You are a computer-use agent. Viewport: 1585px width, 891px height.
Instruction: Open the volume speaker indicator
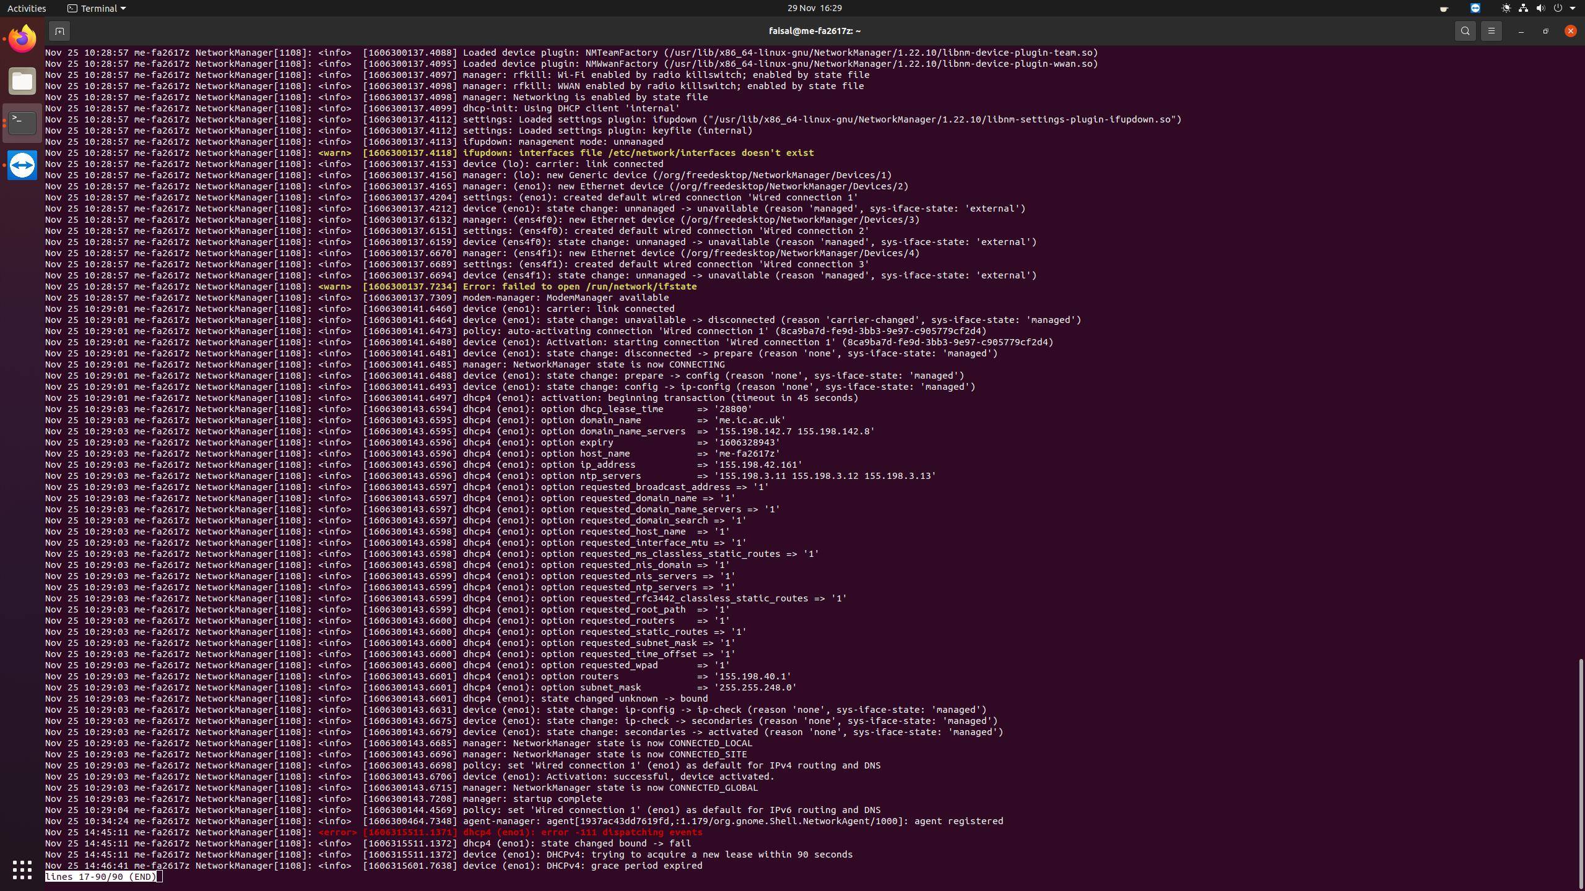pyautogui.click(x=1540, y=8)
